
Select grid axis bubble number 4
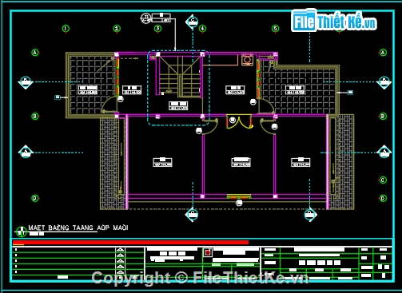202,29
